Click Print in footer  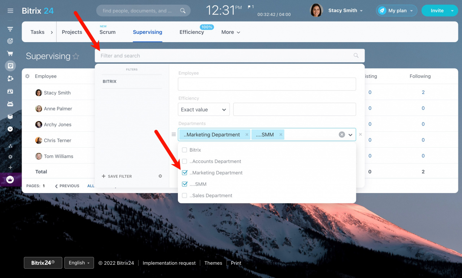[x=236, y=263]
